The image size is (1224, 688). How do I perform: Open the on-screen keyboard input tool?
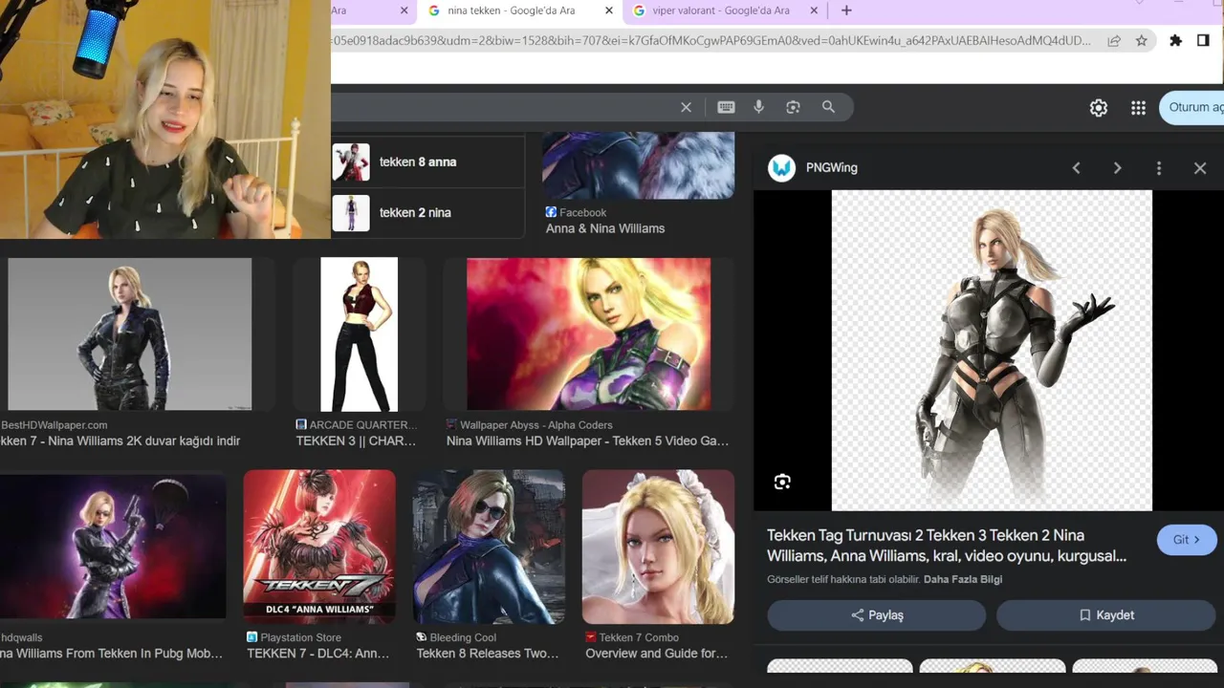(x=726, y=107)
